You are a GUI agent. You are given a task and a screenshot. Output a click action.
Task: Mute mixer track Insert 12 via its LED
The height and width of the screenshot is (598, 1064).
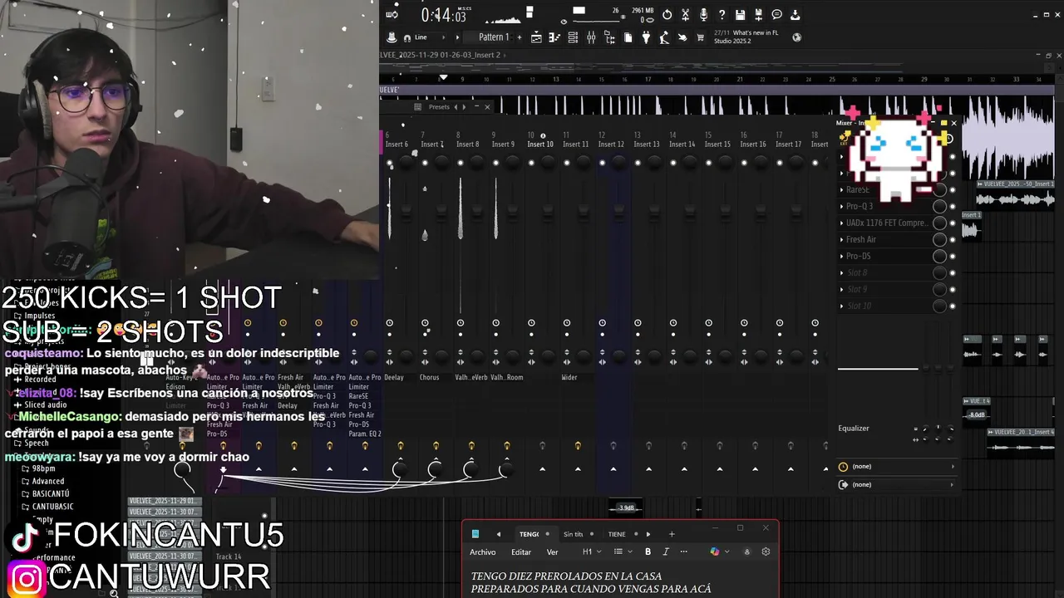click(602, 163)
